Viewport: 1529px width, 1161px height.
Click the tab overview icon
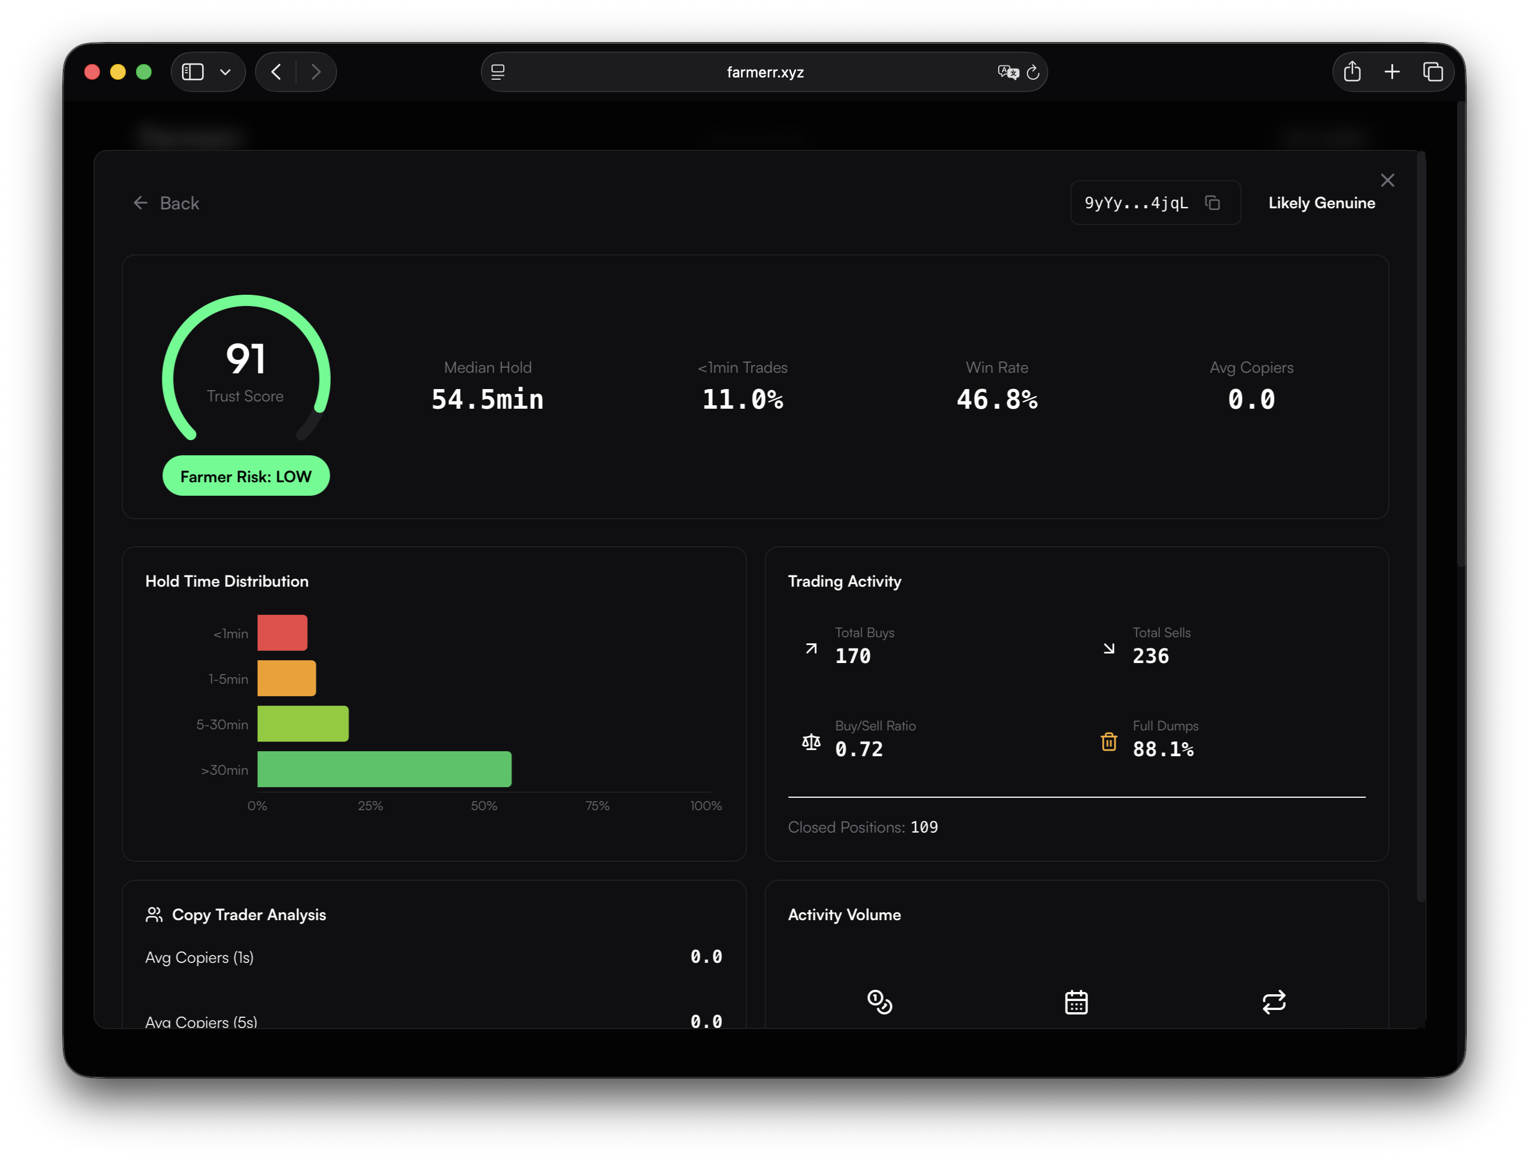[x=1432, y=71]
